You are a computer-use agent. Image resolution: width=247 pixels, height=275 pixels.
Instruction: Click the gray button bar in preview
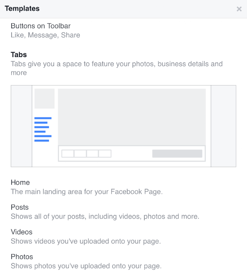click(x=177, y=154)
